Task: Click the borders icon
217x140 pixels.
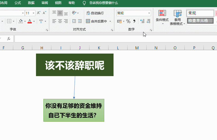Action: coord(9,21)
